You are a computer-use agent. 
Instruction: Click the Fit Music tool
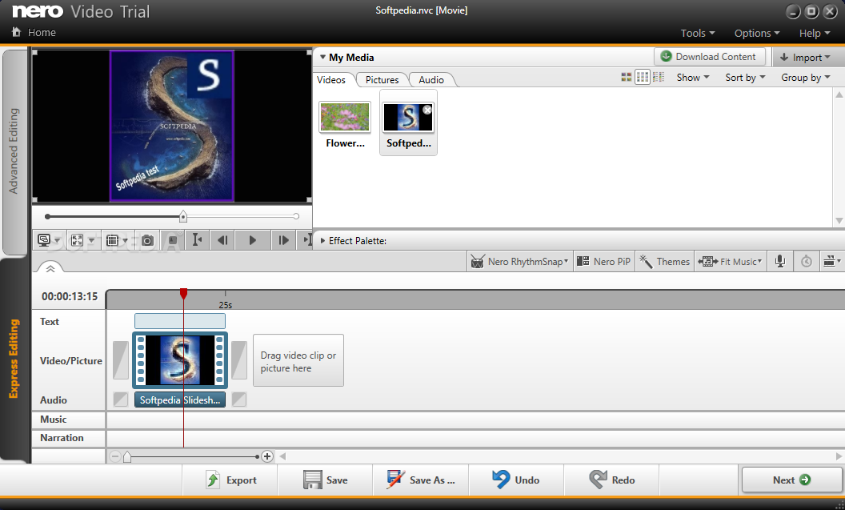pos(731,262)
